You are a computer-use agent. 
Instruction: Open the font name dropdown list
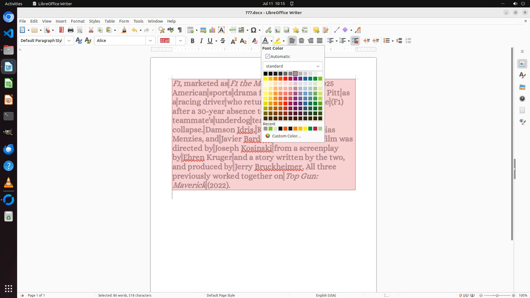coord(150,41)
